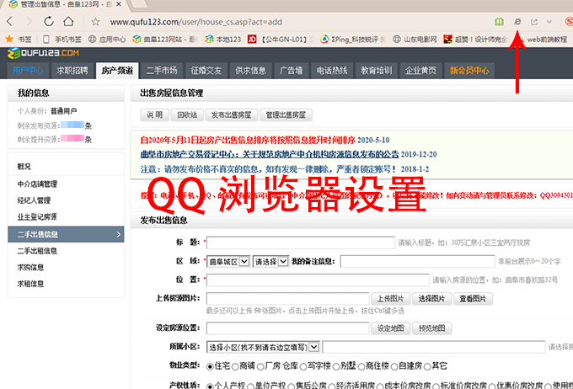Viewport: 573px width, 389px height.
Task: Click the green reading mode icon in address bar
Action: tap(499, 20)
